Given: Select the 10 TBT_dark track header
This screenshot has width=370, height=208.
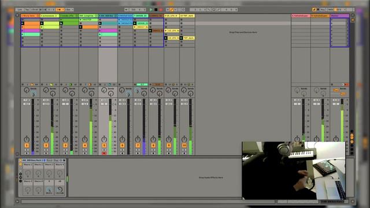Looking at the screenshot, I should [x=187, y=16].
